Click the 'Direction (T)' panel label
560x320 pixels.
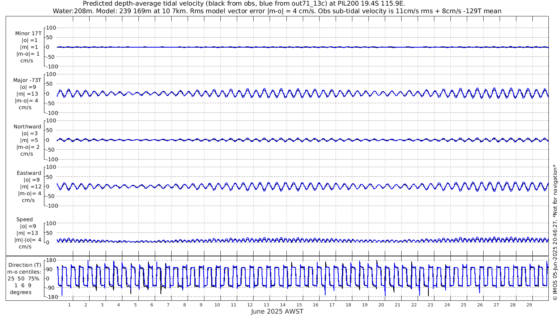[25, 265]
